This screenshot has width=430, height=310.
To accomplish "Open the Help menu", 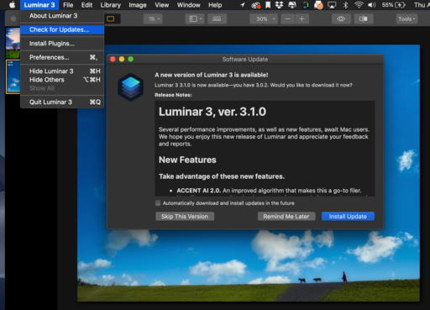I will 215,5.
